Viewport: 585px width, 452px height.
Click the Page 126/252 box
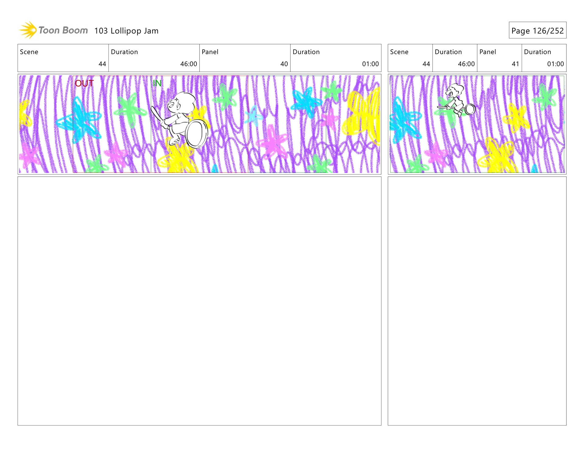click(537, 30)
